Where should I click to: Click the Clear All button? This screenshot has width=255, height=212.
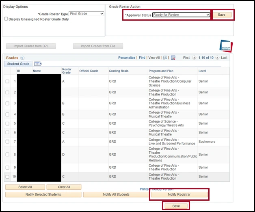tap(64, 187)
